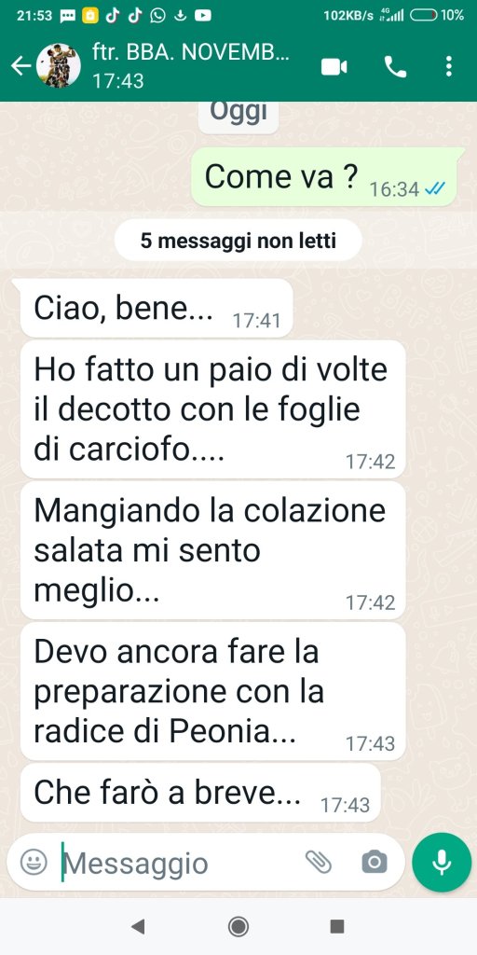Tap Android recent apps square button
The height and width of the screenshot is (955, 477).
point(337,927)
